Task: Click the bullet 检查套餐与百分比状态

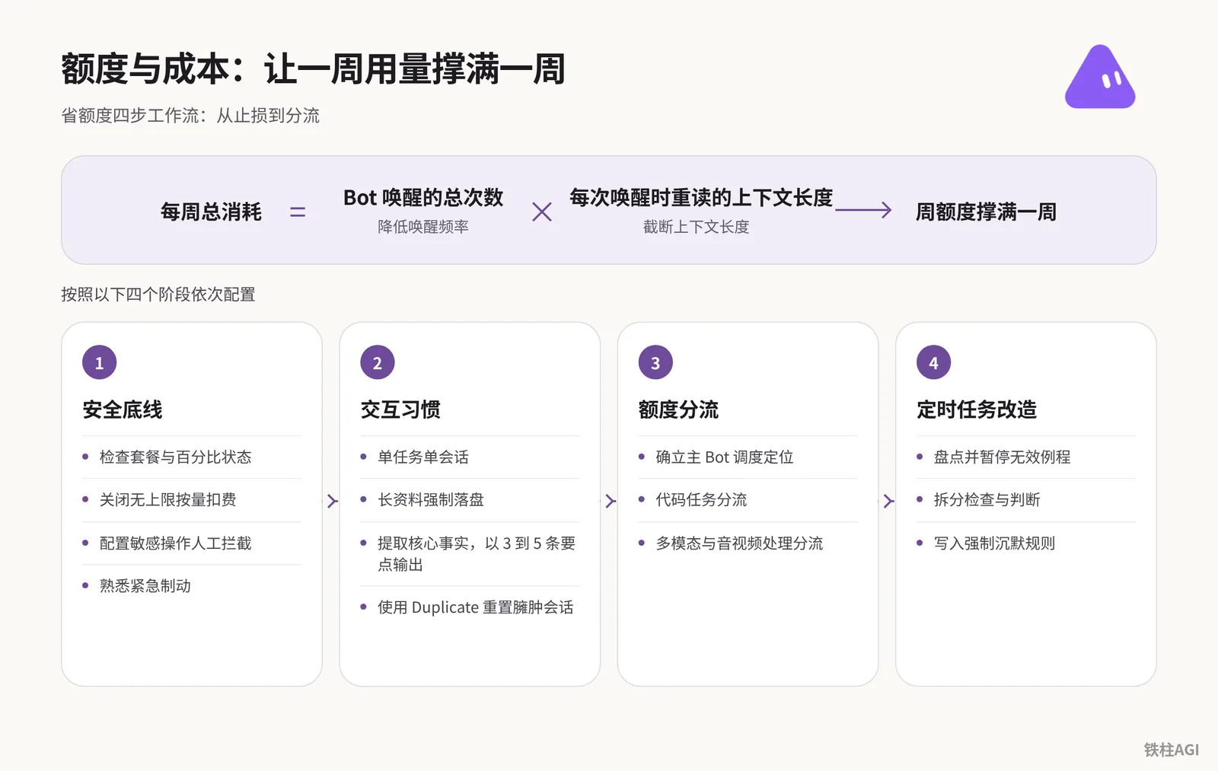Action: [176, 457]
